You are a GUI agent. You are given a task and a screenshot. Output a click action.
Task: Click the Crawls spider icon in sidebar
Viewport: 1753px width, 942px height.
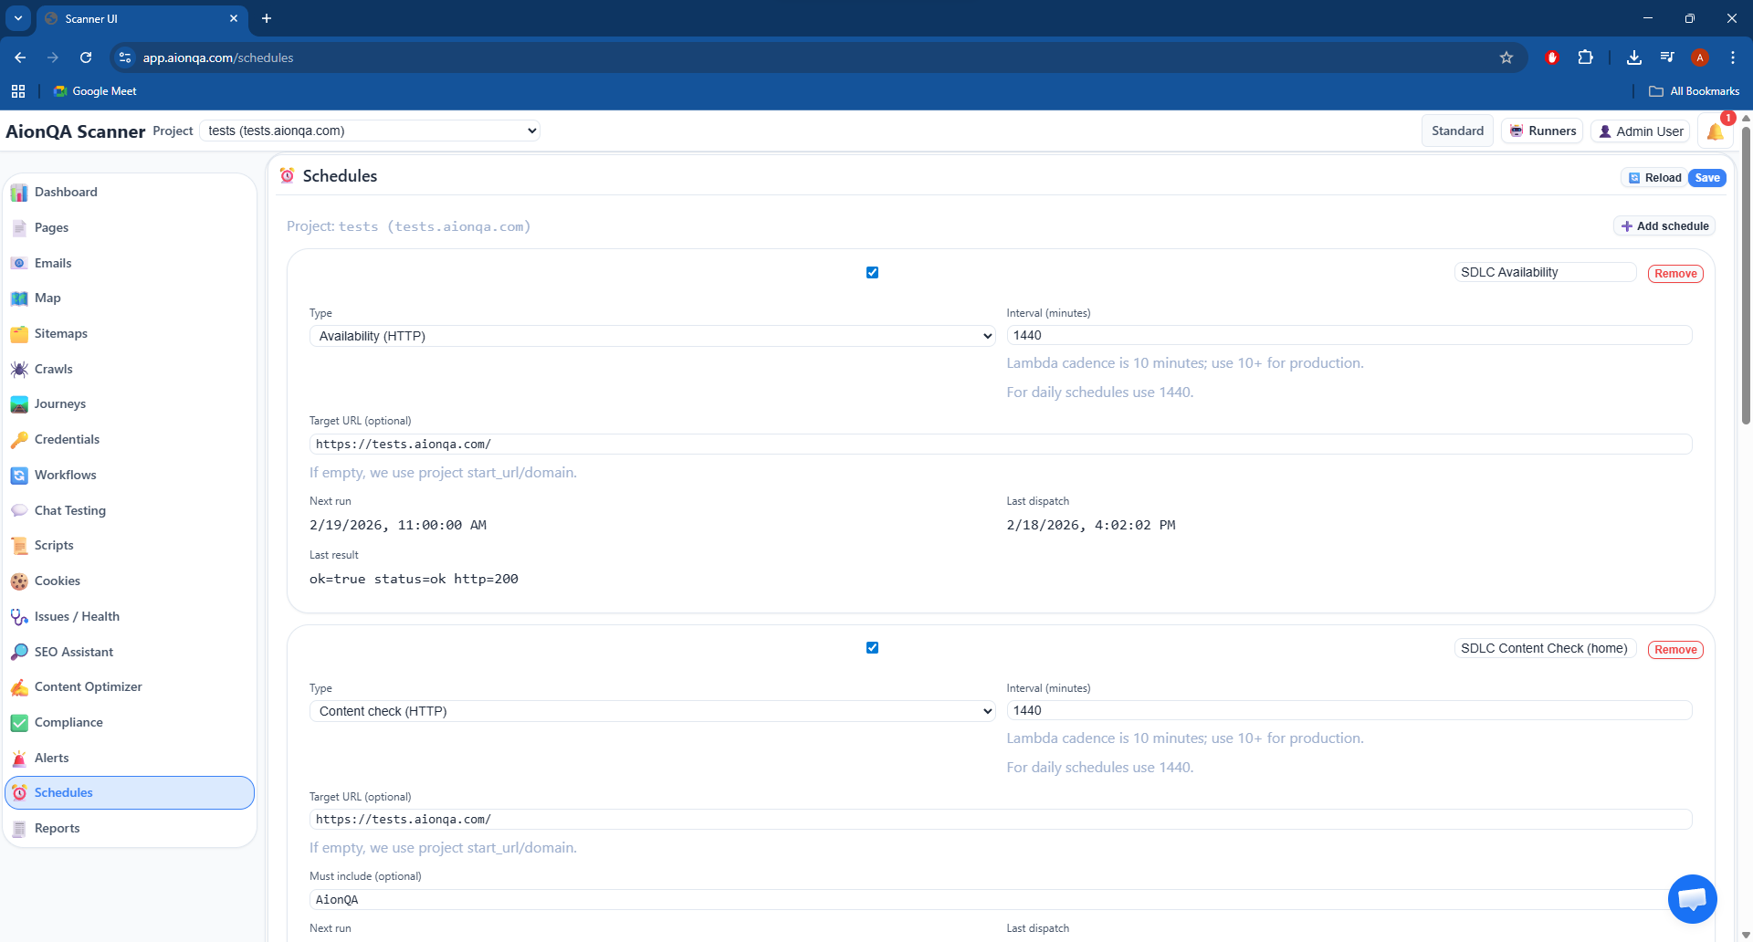point(19,370)
